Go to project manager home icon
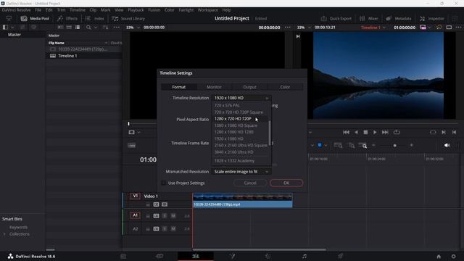 pyautogui.click(x=439, y=257)
